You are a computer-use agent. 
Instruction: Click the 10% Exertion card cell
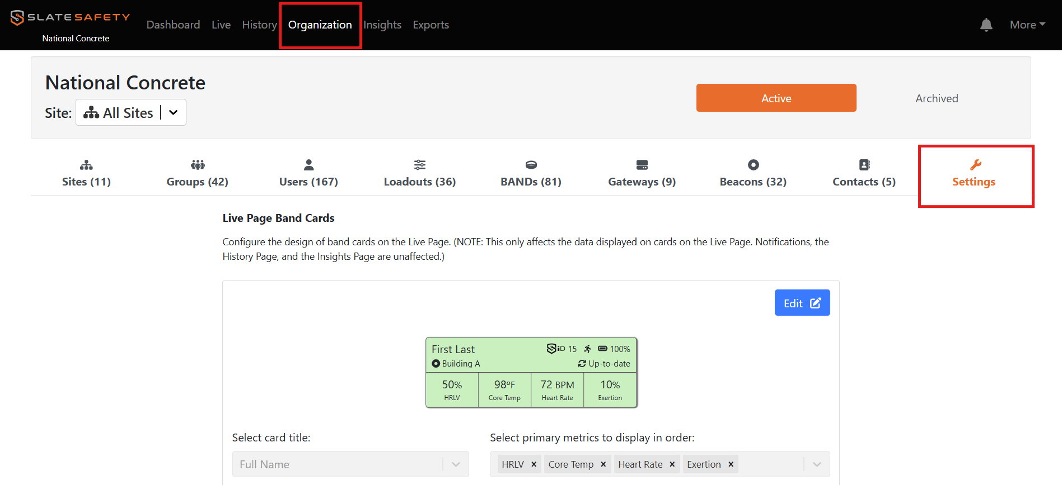pyautogui.click(x=610, y=390)
